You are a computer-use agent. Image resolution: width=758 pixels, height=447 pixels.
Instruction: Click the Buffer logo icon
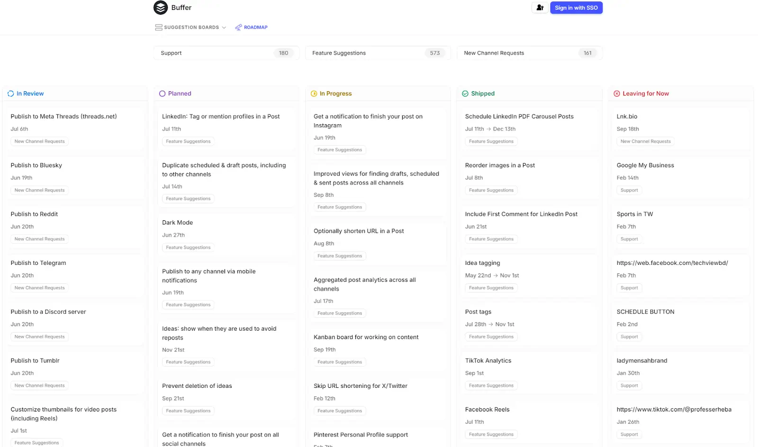click(x=161, y=8)
